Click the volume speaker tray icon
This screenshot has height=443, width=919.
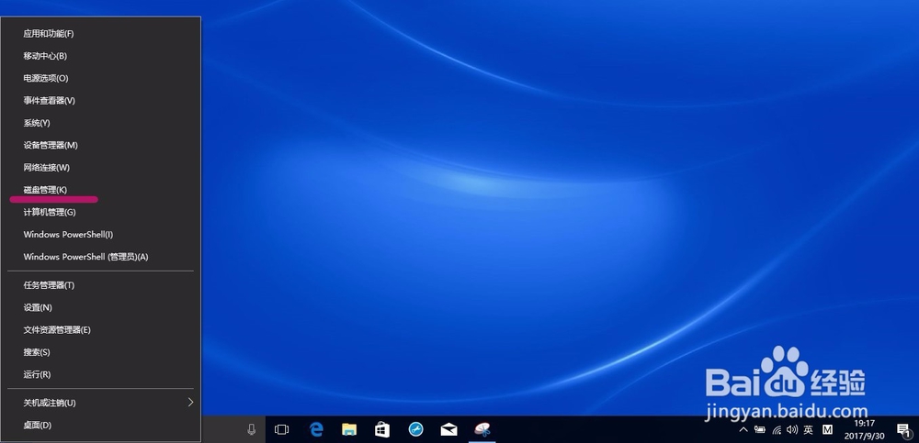click(x=792, y=429)
